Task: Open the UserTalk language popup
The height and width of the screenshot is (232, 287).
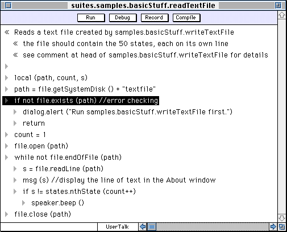Action: [118, 227]
